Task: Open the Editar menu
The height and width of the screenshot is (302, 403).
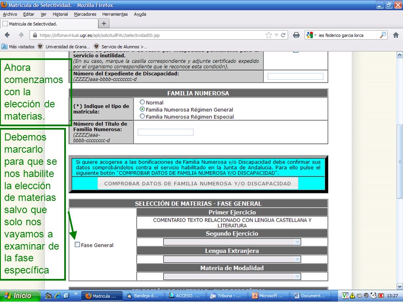Action: click(29, 14)
